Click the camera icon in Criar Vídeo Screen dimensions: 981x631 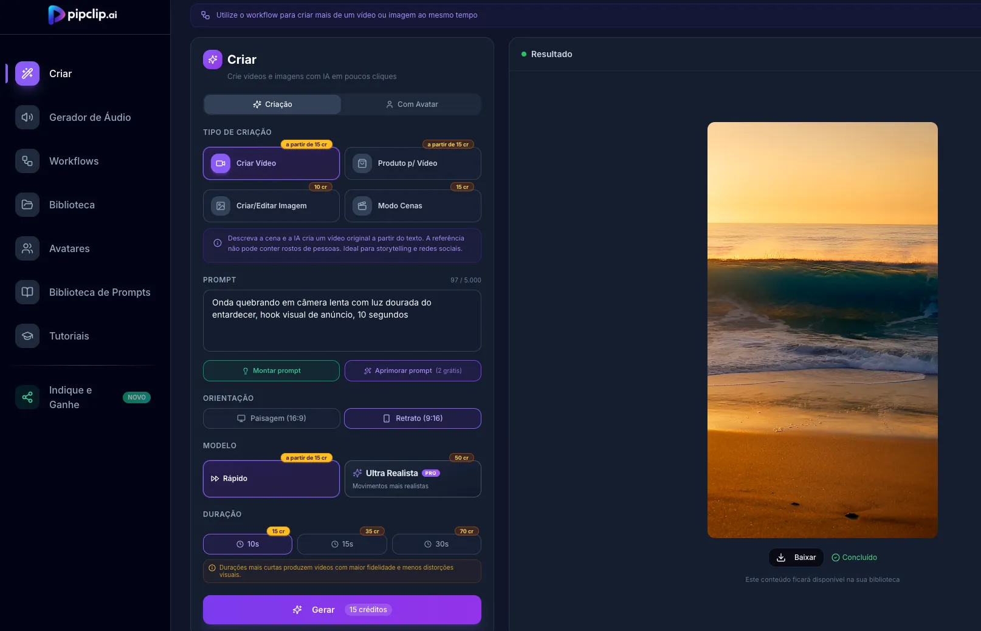tap(221, 163)
